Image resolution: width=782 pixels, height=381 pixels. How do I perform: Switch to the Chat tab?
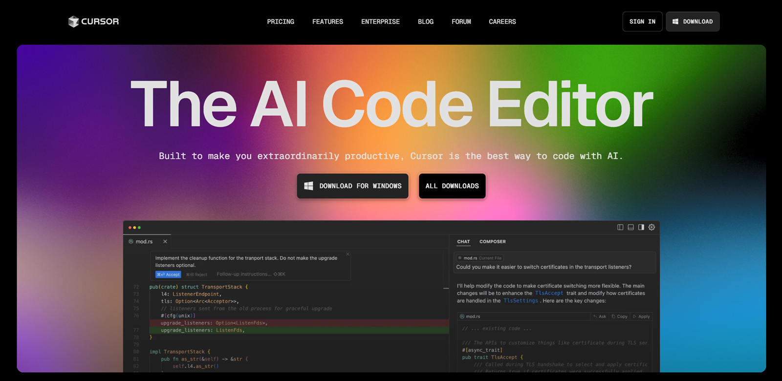pyautogui.click(x=463, y=241)
